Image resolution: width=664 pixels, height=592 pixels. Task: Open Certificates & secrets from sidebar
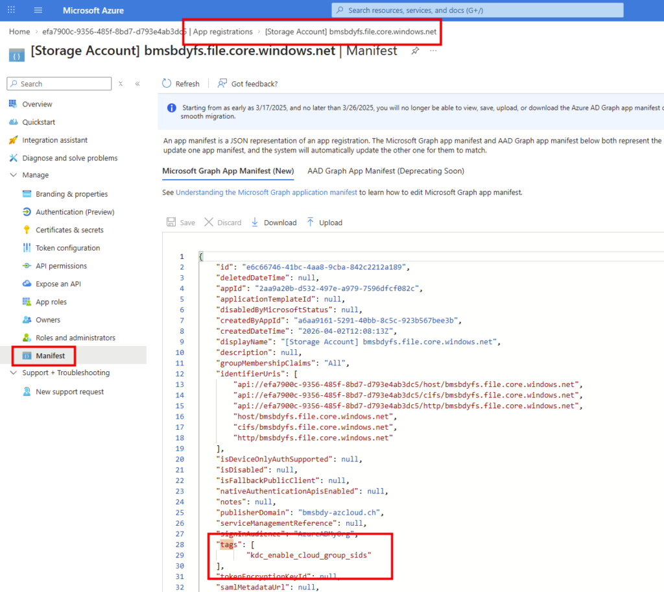pyautogui.click(x=69, y=230)
